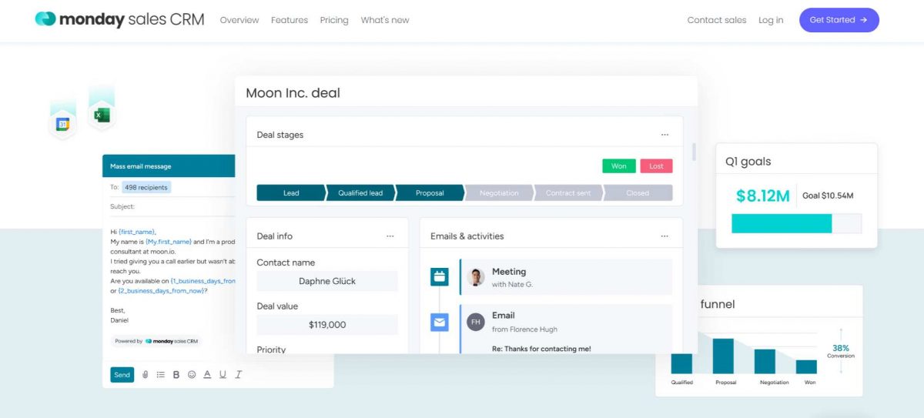Open Emails & activities three-dot menu

click(665, 236)
